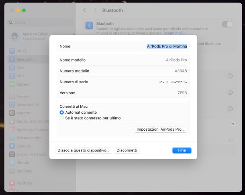Click the Generali gear icon
This screenshot has height=195, width=245.
pyautogui.click(x=12, y=96)
